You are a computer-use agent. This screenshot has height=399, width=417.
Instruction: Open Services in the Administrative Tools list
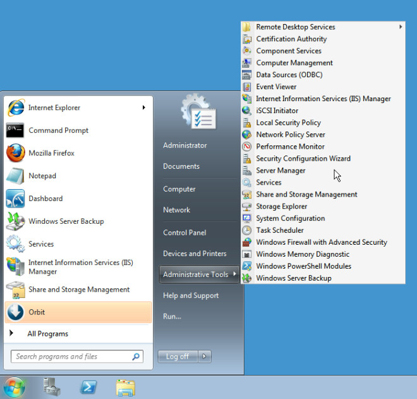click(269, 183)
